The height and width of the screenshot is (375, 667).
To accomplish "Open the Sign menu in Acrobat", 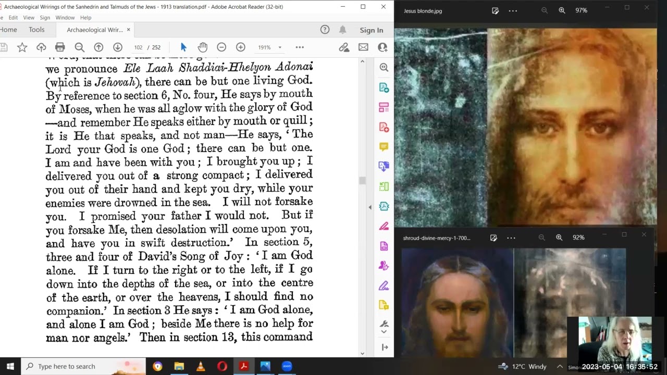I will point(45,18).
